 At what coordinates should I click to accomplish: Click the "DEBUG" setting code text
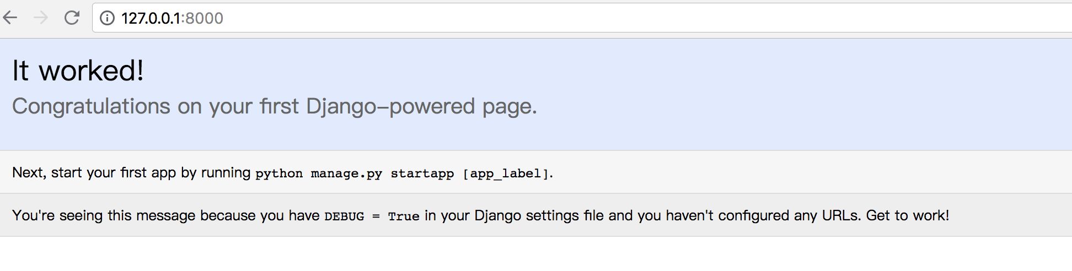click(344, 216)
